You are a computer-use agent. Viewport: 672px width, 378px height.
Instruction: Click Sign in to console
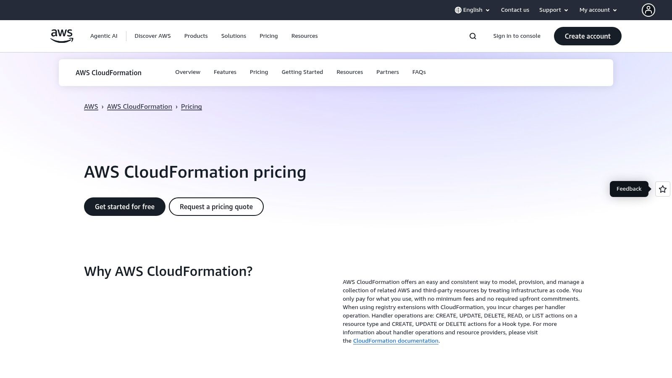517,36
